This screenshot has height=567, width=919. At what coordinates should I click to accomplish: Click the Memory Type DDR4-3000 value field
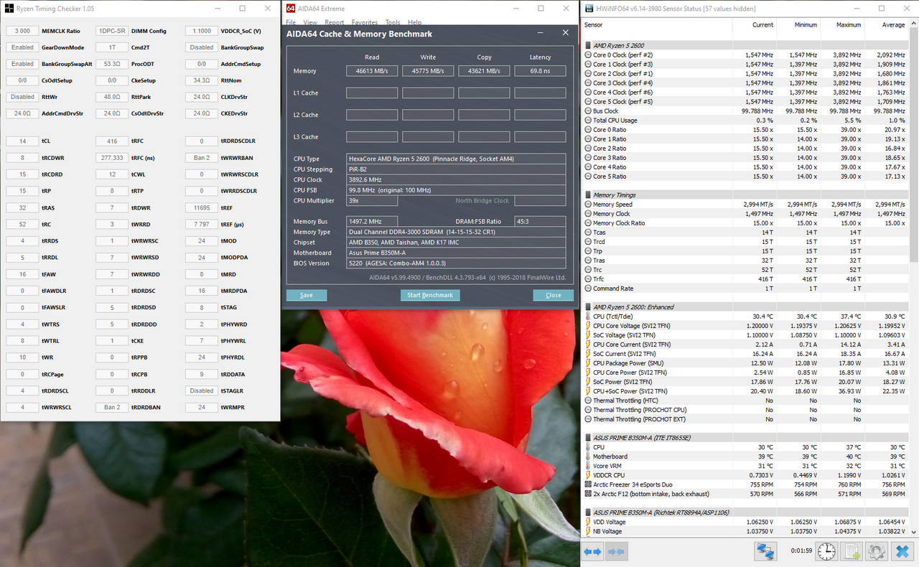pos(456,232)
